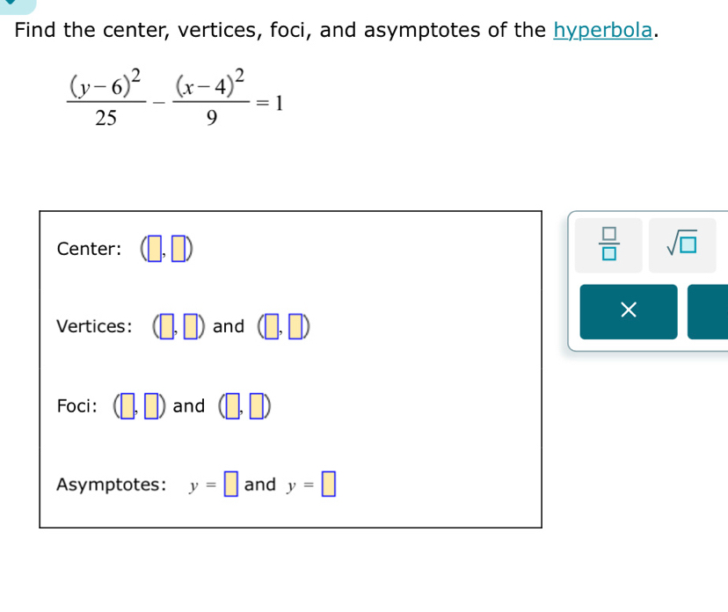Insert a square root template

point(682,245)
